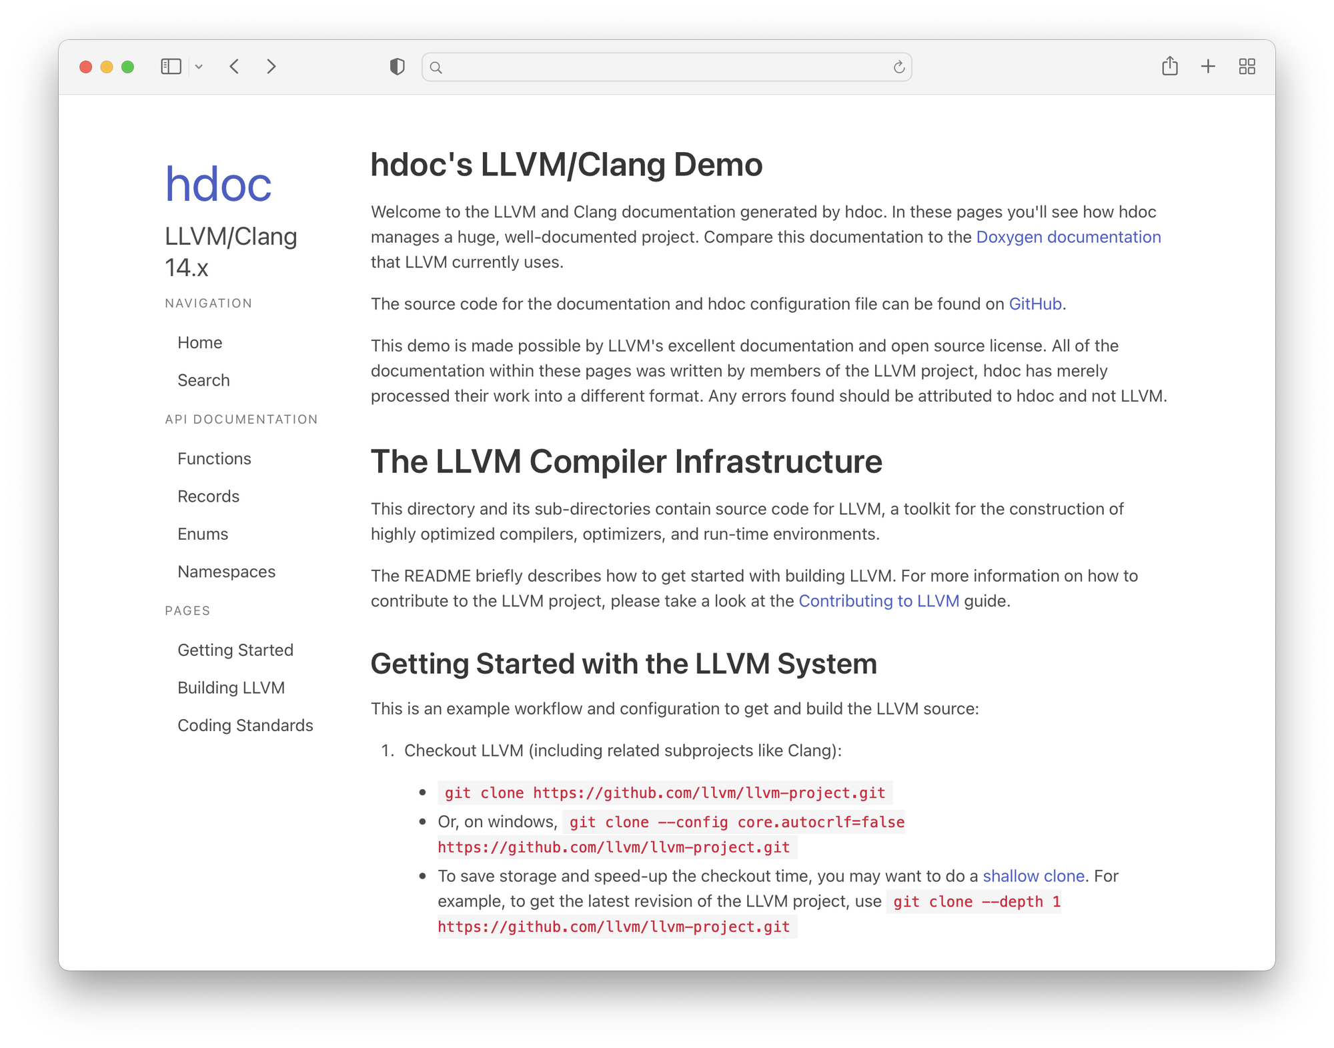Screen dimensions: 1334x1048
Task: Click the hdoc's LLVM/Clang Demo heading
Action: [x=566, y=165]
